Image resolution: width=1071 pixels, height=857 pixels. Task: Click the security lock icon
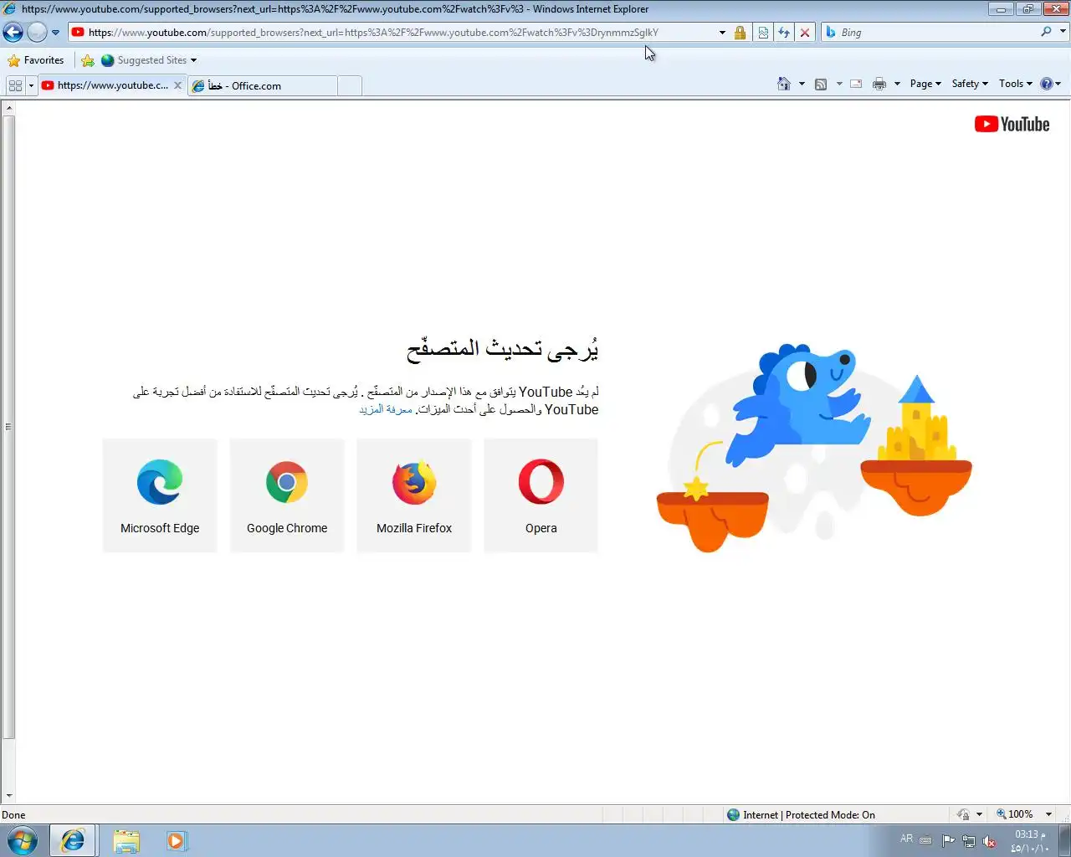(740, 33)
